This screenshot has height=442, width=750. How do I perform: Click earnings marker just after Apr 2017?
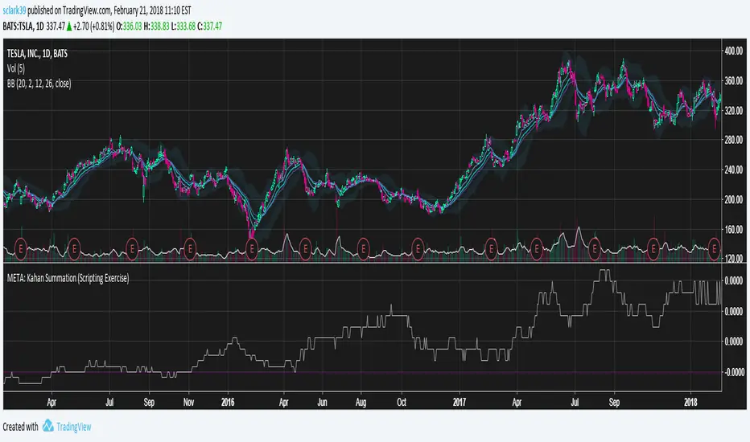[x=536, y=248]
